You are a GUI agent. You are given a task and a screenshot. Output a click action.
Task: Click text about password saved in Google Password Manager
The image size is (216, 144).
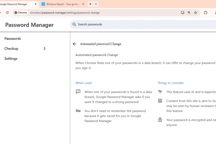click(115, 116)
